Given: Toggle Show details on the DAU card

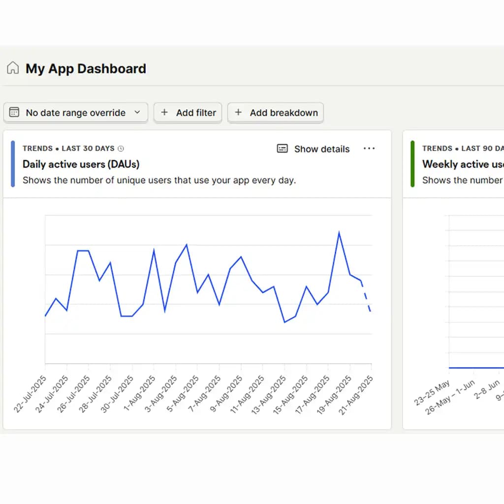Looking at the screenshot, I should point(321,149).
